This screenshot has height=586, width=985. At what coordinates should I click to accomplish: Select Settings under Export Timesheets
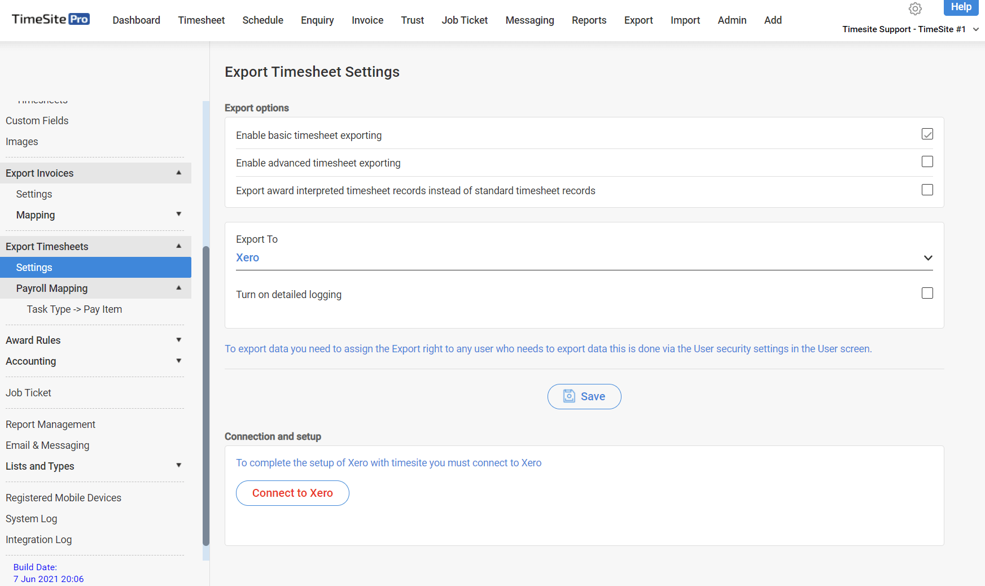pyautogui.click(x=95, y=268)
